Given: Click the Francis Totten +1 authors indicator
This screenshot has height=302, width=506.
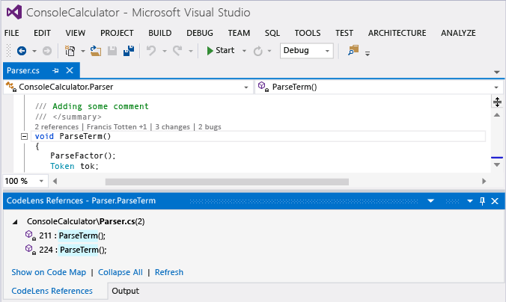Looking at the screenshot, I should (117, 126).
